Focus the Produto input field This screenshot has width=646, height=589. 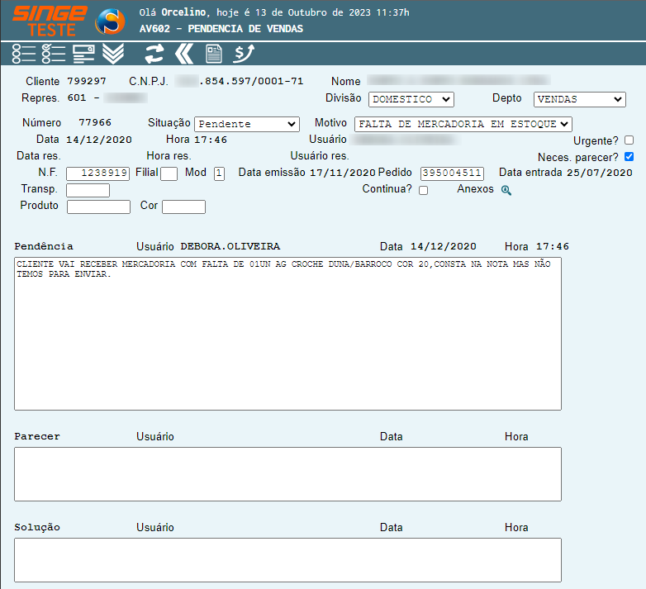(98, 207)
